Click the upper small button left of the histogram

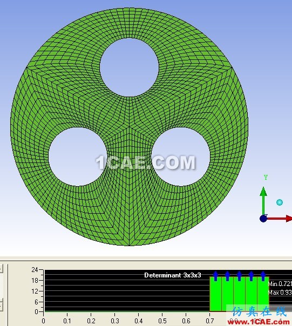pyautogui.click(x=1, y=268)
